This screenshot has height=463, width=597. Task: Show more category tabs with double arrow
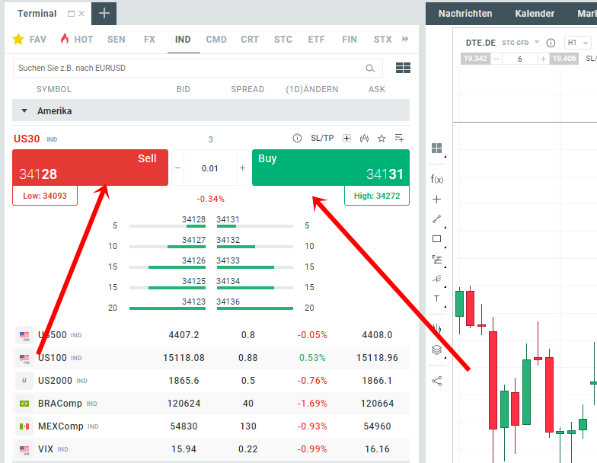tap(405, 39)
